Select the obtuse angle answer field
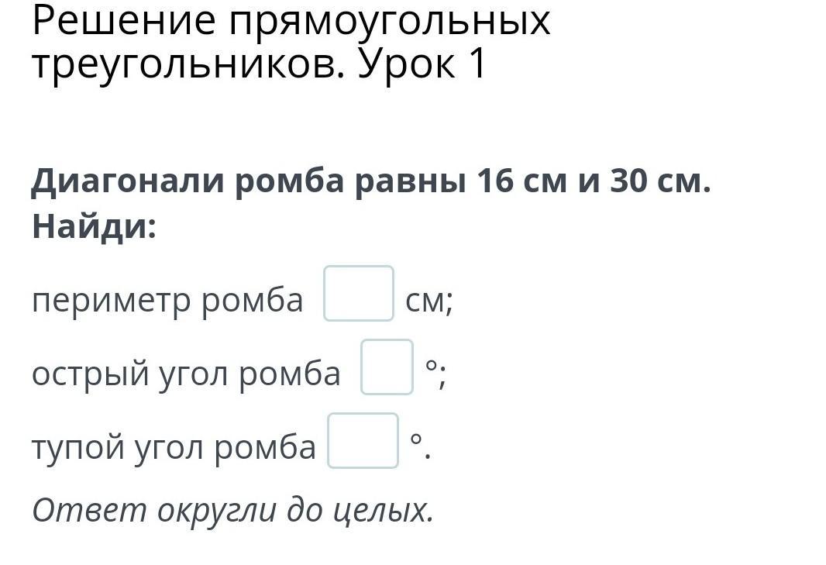826x565 pixels. 363,440
